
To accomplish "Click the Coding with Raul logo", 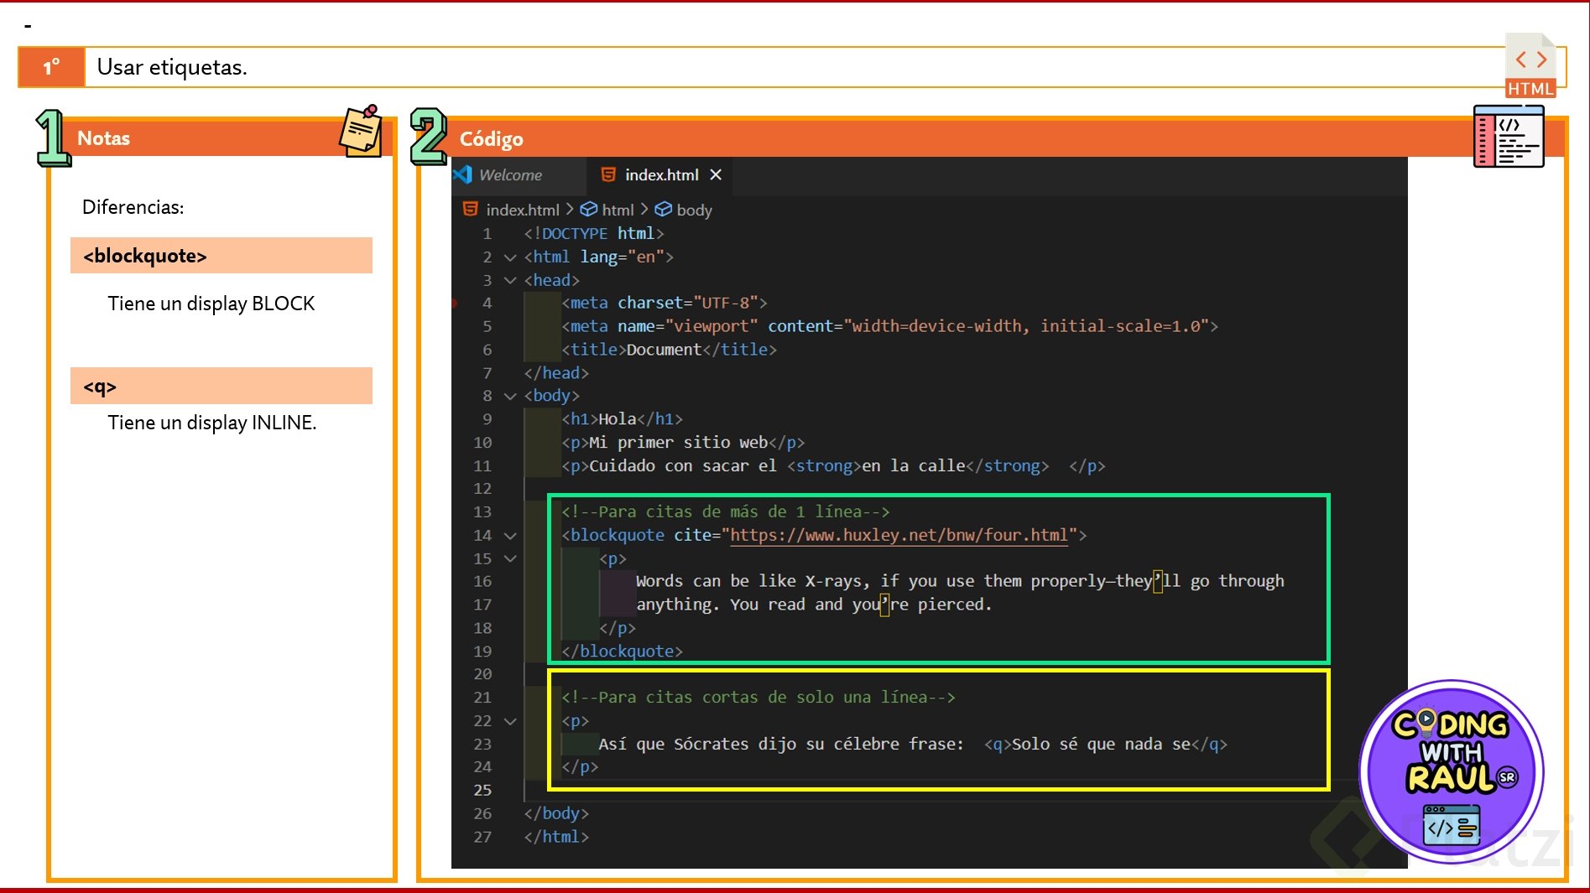I will click(1452, 771).
